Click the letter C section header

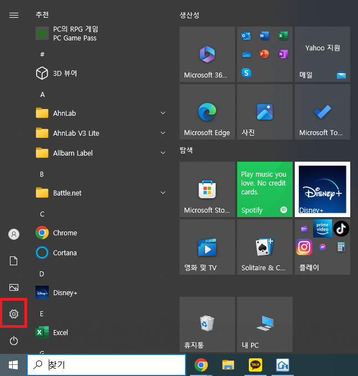42,214
